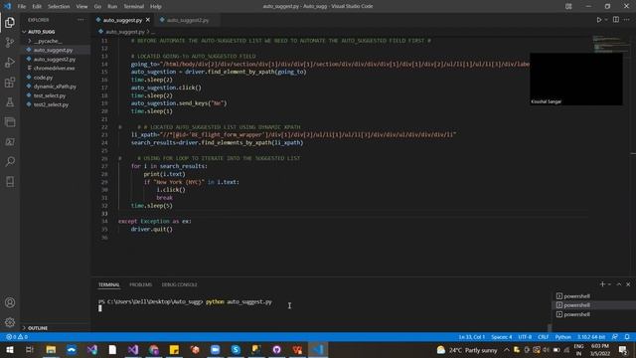The width and height of the screenshot is (636, 358).
Task: Open auto_suggest2.py in explorer tree
Action: click(x=56, y=60)
